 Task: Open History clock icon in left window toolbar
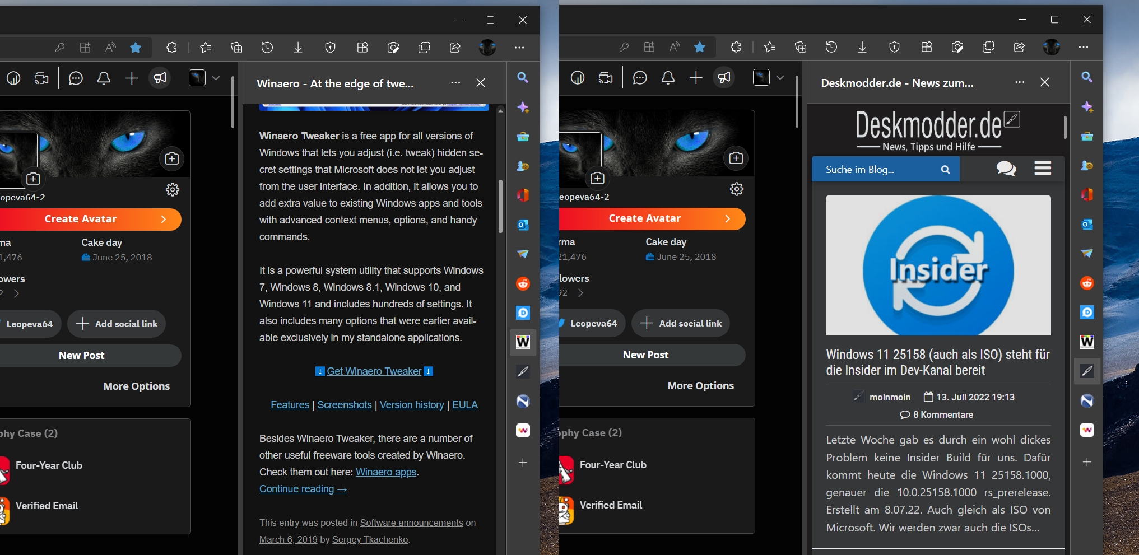[267, 48]
